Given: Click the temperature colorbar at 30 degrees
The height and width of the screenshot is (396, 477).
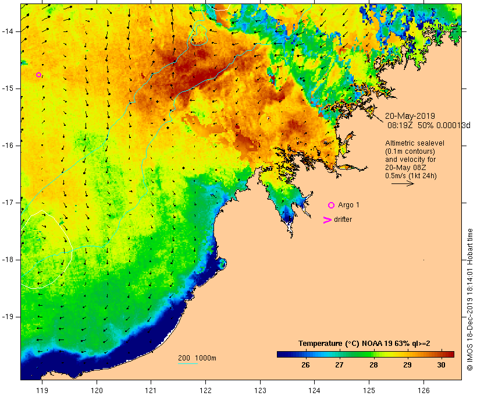Looking at the screenshot, I should tap(441, 354).
